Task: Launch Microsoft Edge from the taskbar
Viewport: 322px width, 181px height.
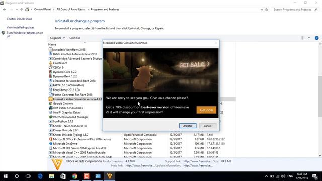Action: click(40, 176)
